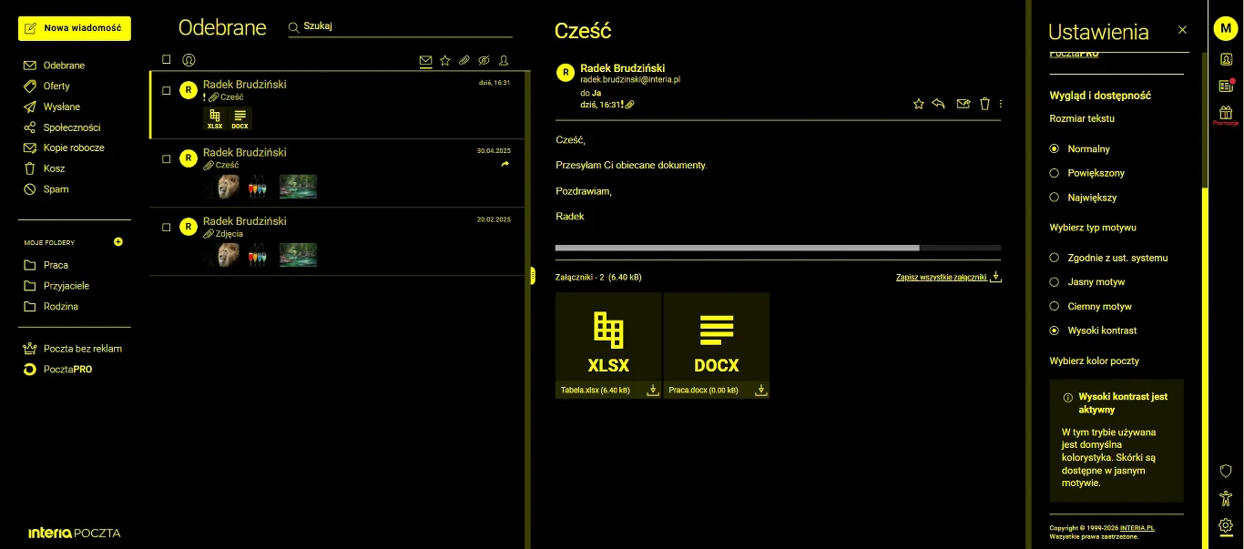Star the opened Cześć message
The image size is (1244, 549).
918,104
